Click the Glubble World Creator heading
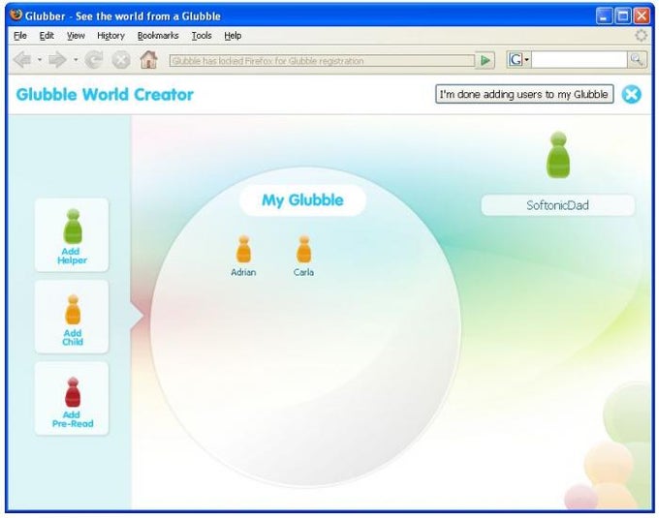This screenshot has height=518, width=659. tap(105, 95)
